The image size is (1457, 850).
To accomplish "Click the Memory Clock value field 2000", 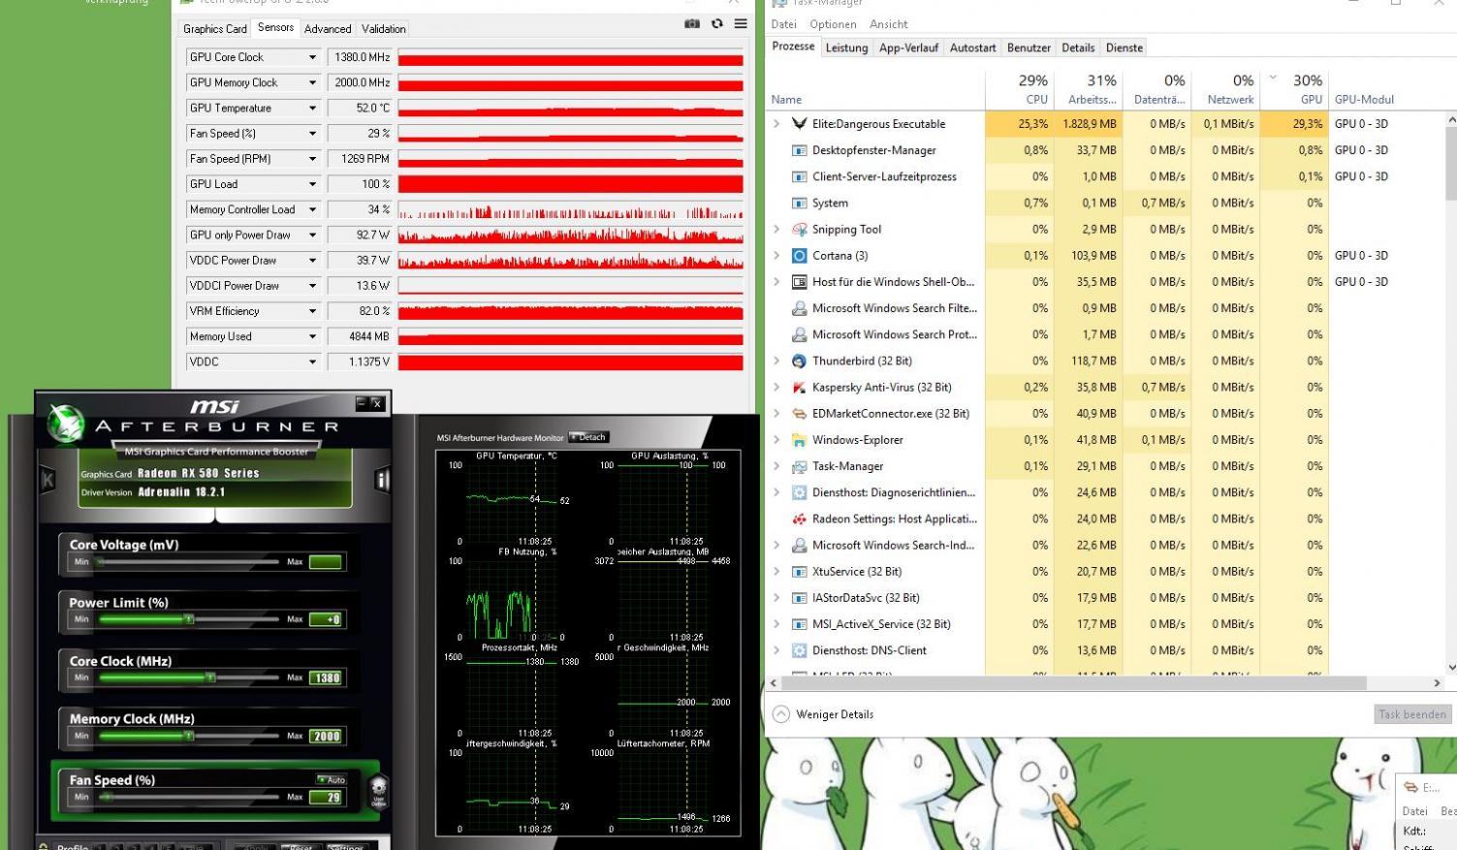I will (x=326, y=736).
